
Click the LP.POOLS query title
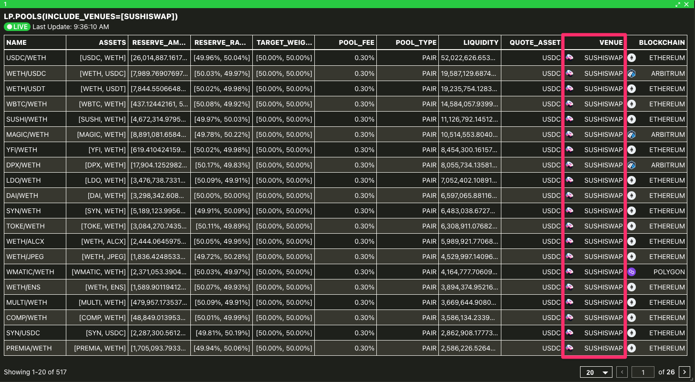[91, 16]
